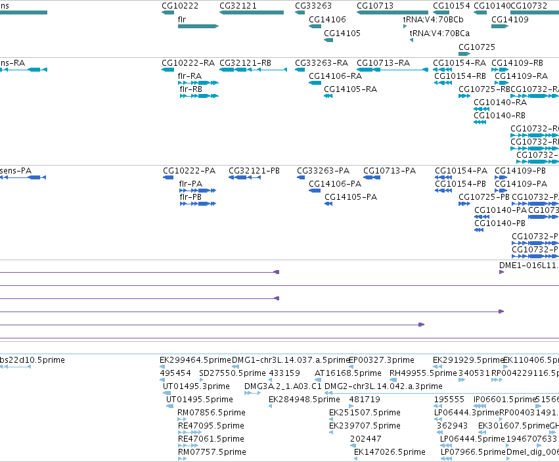559x462 pixels.
Task: Click the SD27550.5prime feature label
Action: click(x=233, y=373)
